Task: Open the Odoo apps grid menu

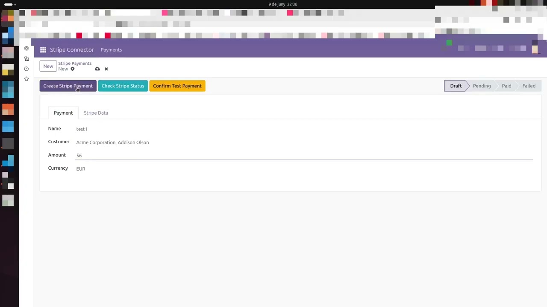Action: pos(43,50)
